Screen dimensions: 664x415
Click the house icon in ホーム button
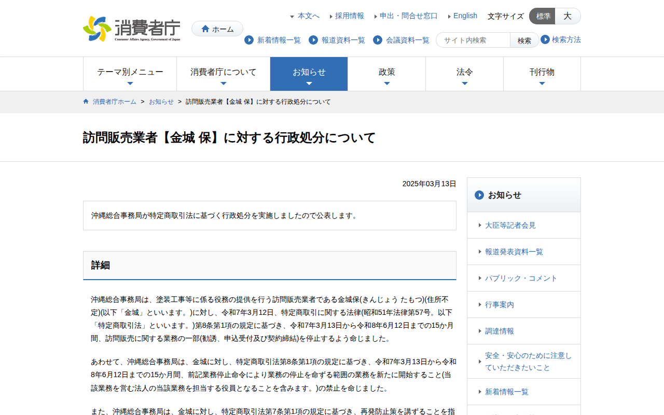coord(205,29)
